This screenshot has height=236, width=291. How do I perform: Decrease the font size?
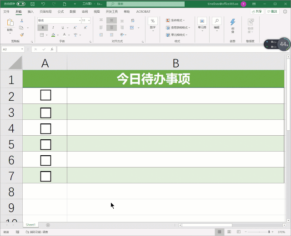click(85, 28)
